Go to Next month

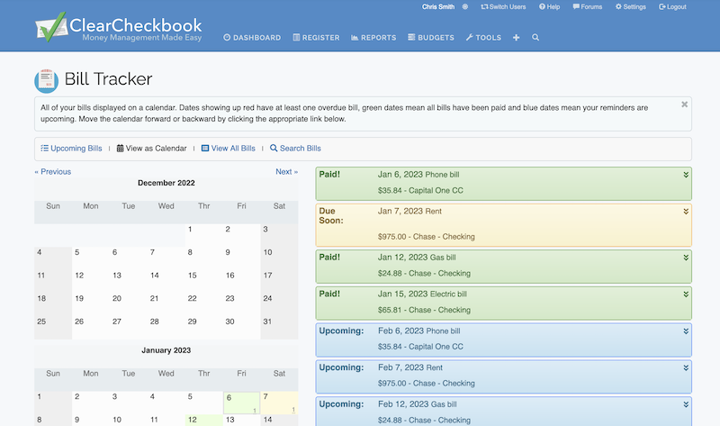point(286,172)
